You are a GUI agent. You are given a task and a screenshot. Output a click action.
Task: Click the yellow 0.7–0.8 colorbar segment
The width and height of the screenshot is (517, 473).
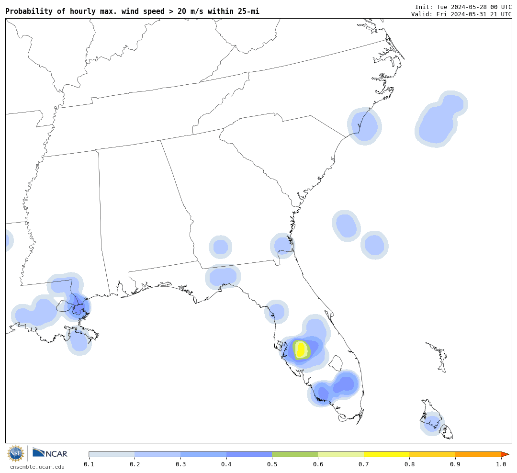(x=386, y=454)
